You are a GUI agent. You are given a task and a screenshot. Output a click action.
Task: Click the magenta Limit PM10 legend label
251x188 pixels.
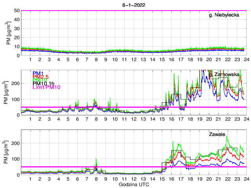(x=45, y=88)
